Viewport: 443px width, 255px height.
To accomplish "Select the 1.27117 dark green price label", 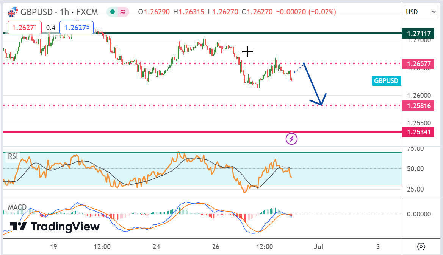I will (418, 34).
